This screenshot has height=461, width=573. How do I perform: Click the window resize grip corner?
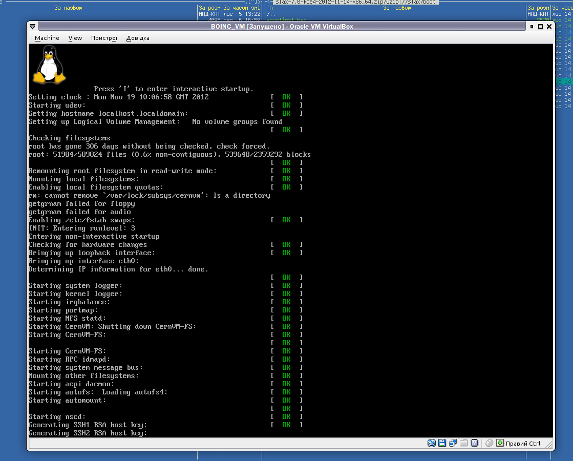tap(550, 446)
